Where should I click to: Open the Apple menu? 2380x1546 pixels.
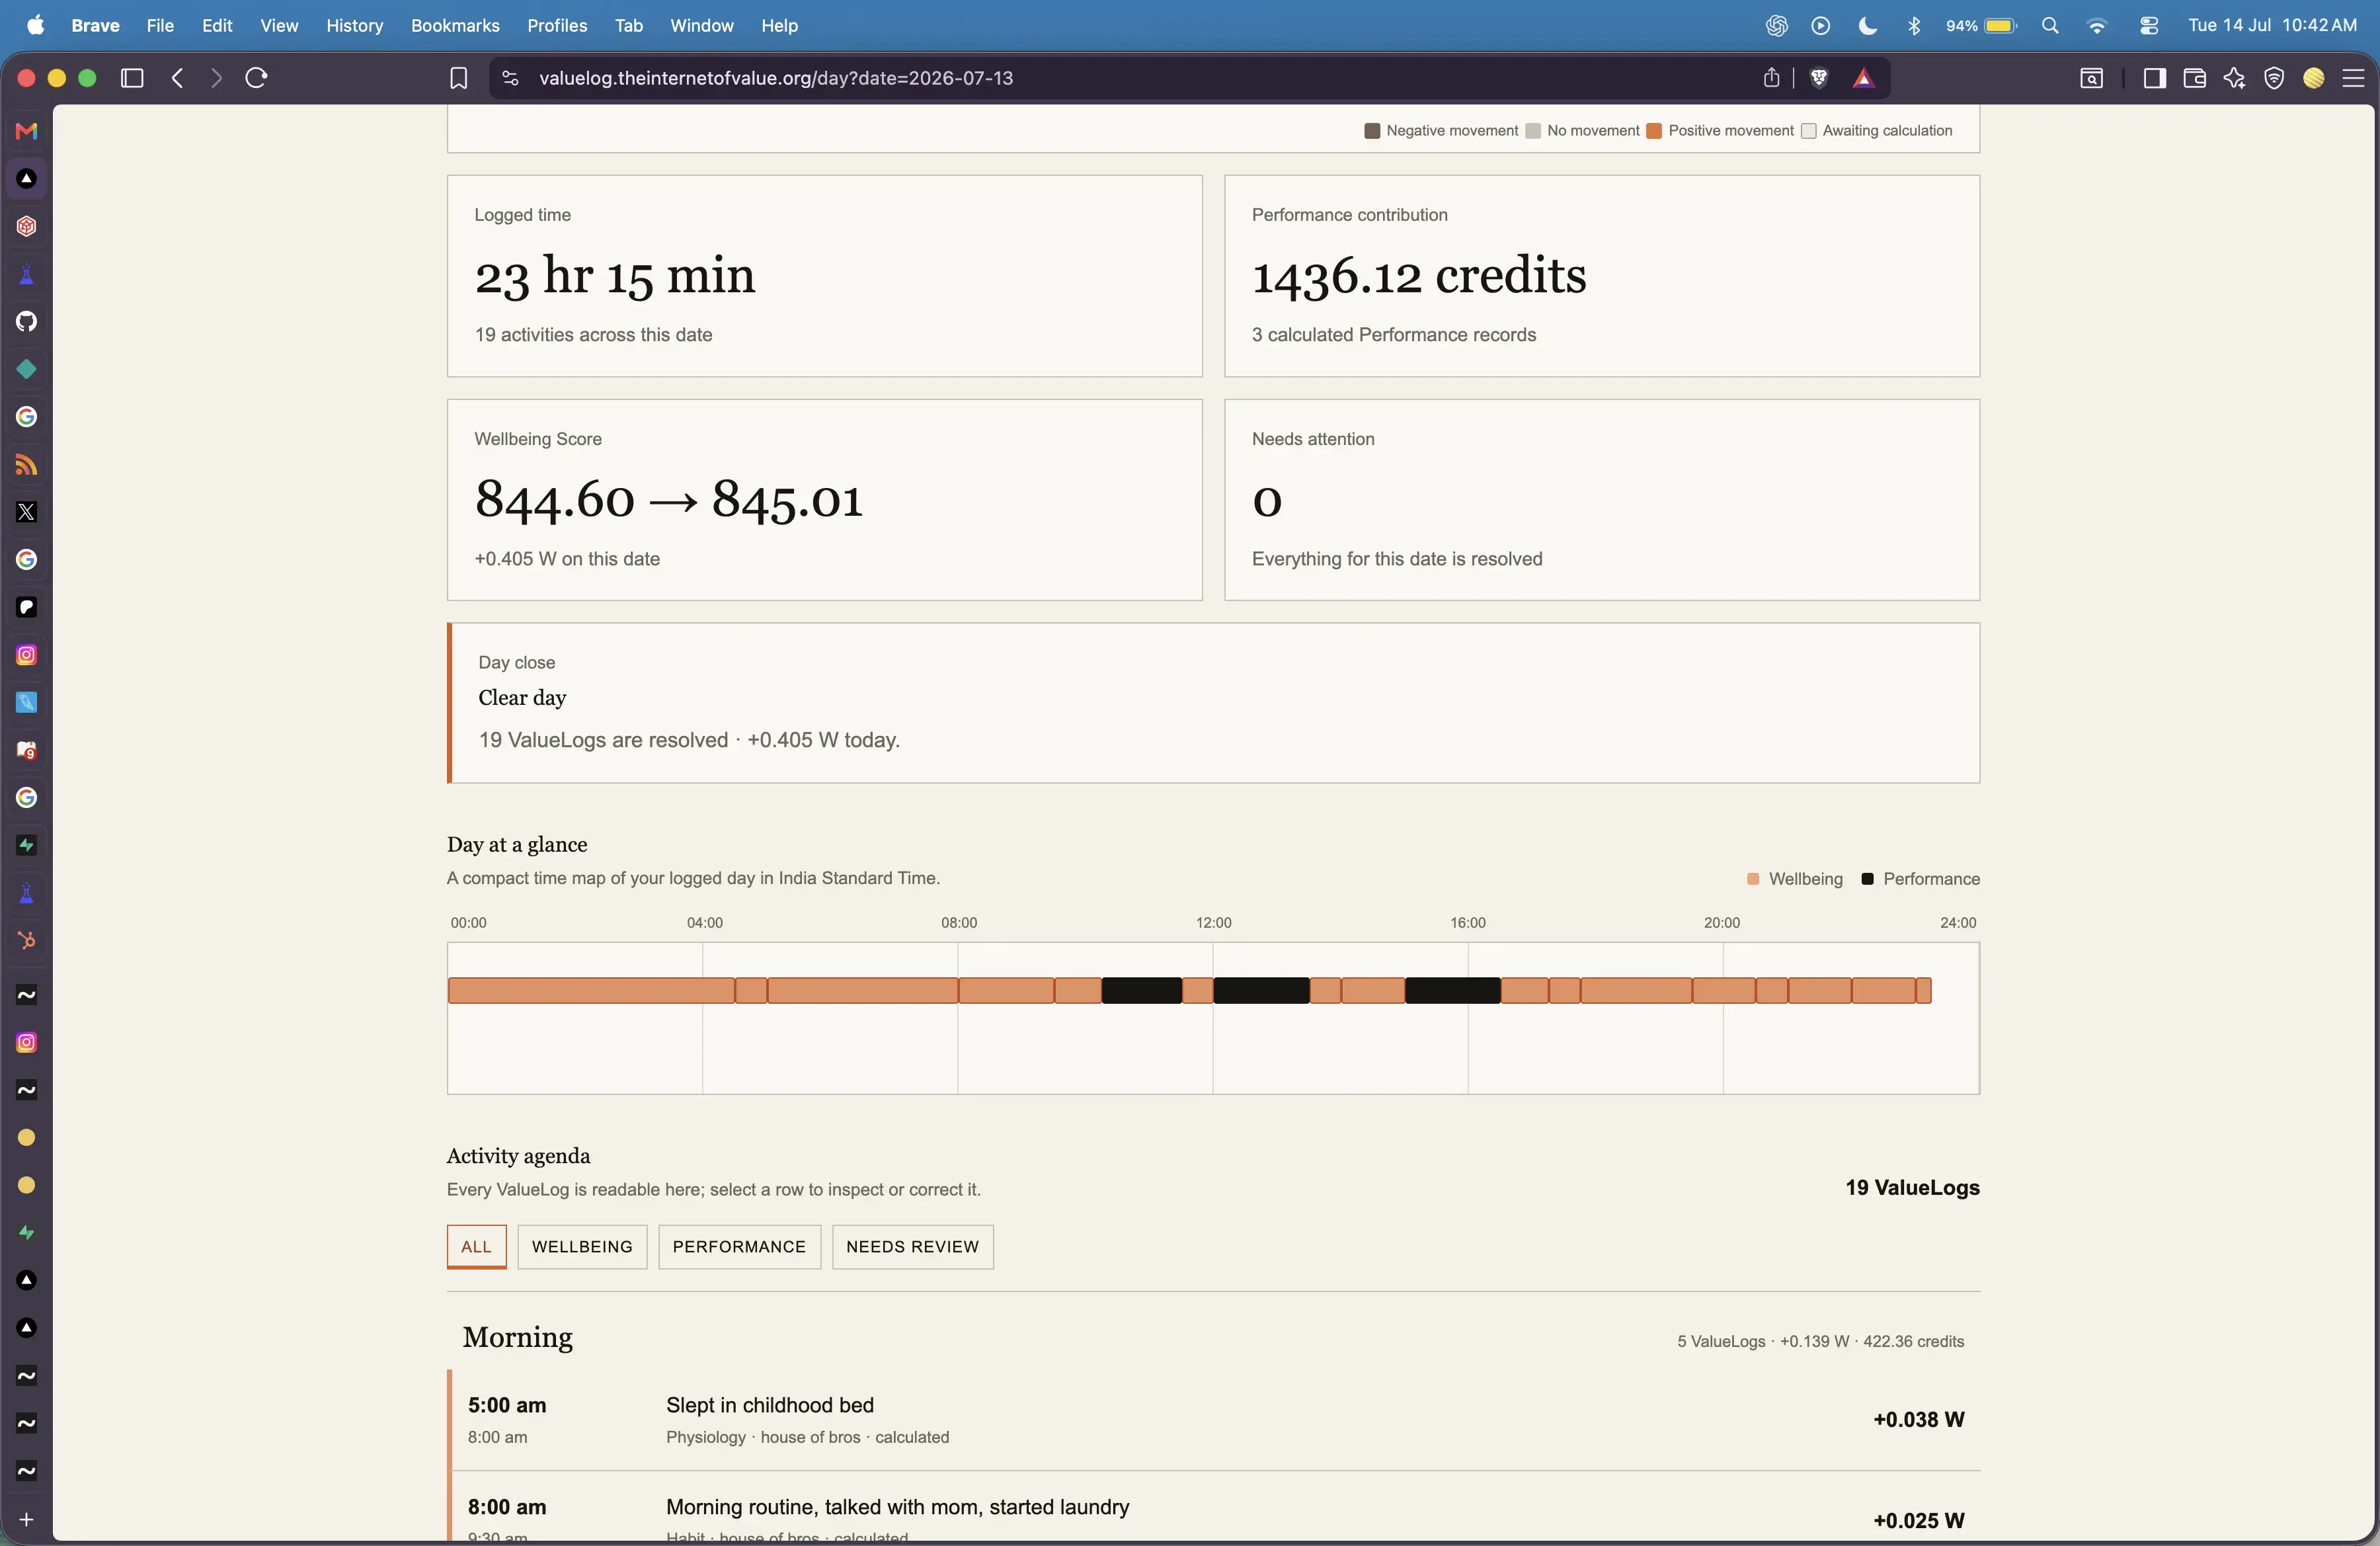(36, 25)
